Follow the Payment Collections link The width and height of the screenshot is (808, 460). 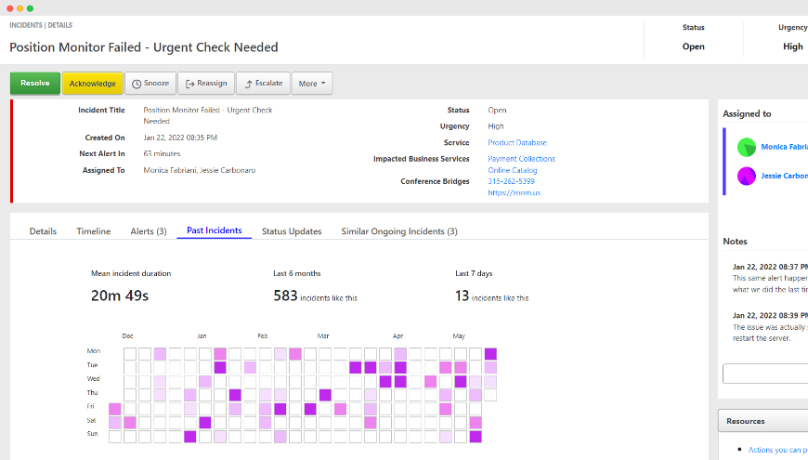[x=521, y=159]
